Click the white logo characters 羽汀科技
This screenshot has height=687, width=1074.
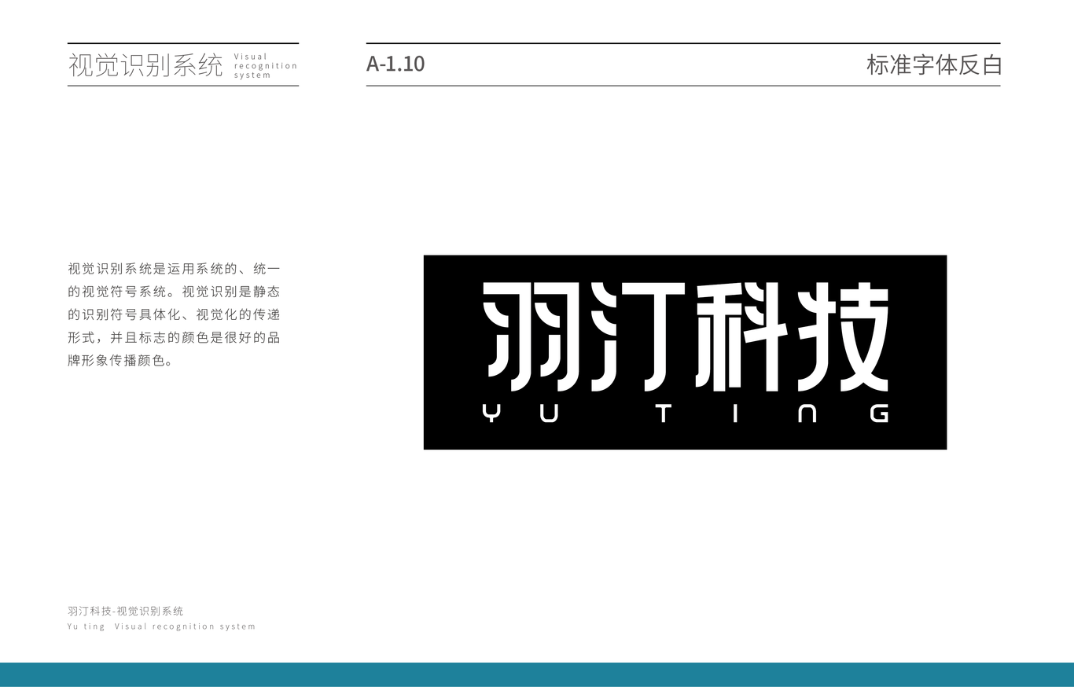pos(686,337)
